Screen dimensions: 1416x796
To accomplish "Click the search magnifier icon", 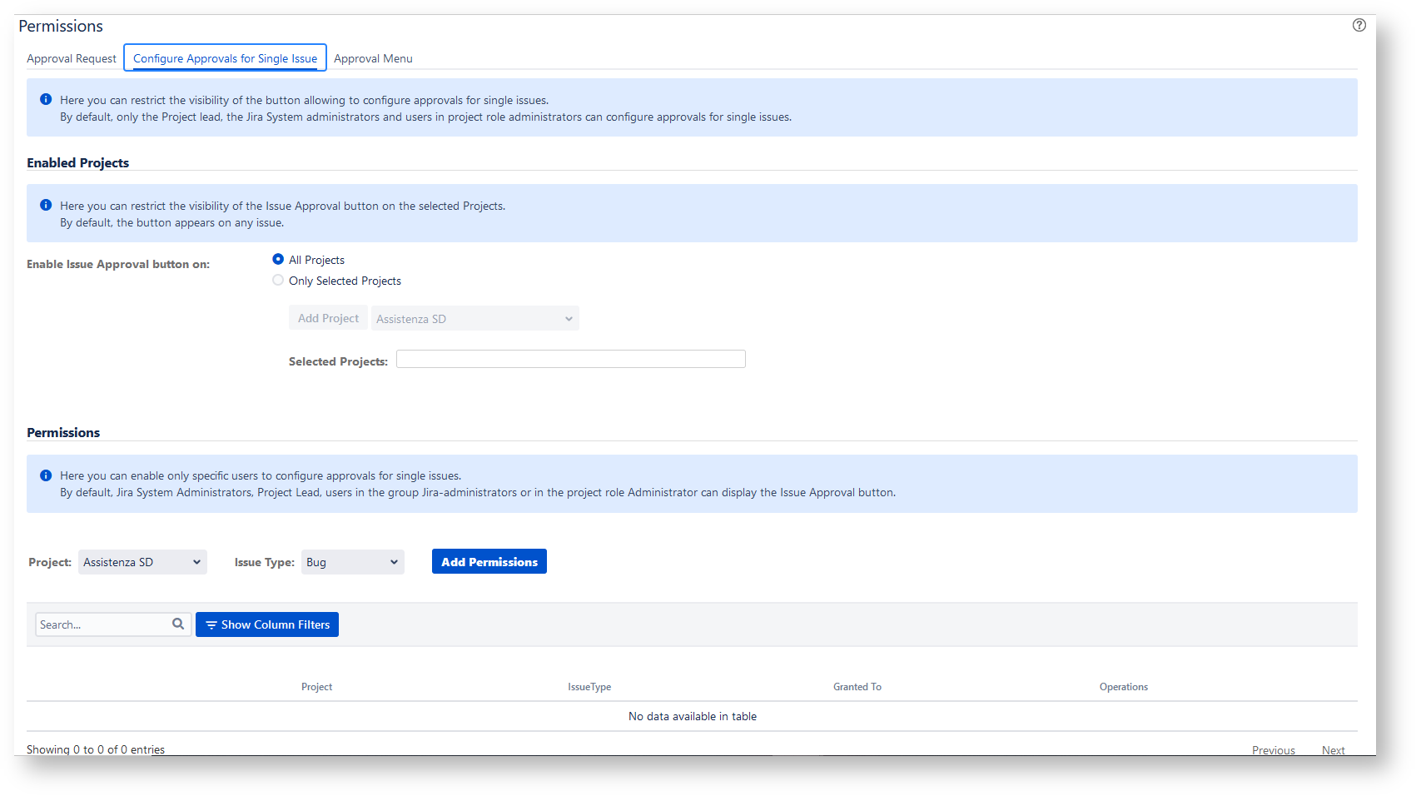I will point(178,624).
